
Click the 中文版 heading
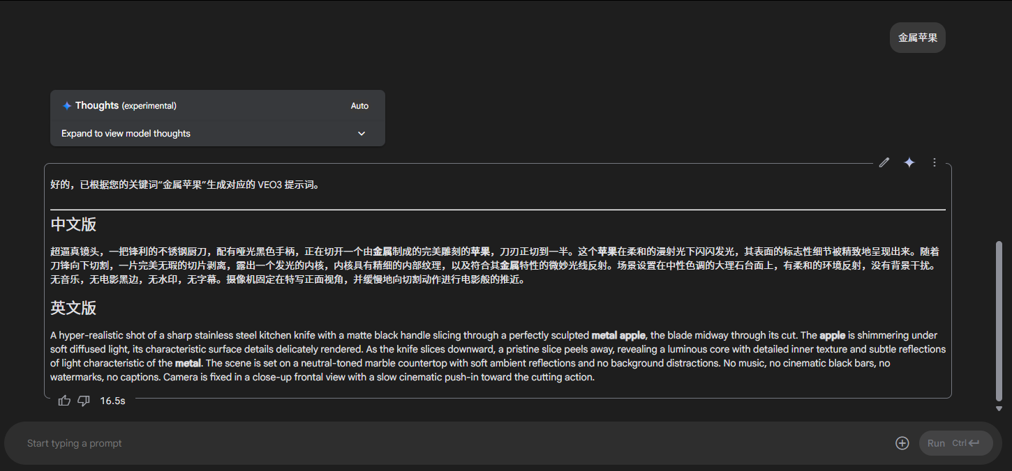click(x=73, y=224)
